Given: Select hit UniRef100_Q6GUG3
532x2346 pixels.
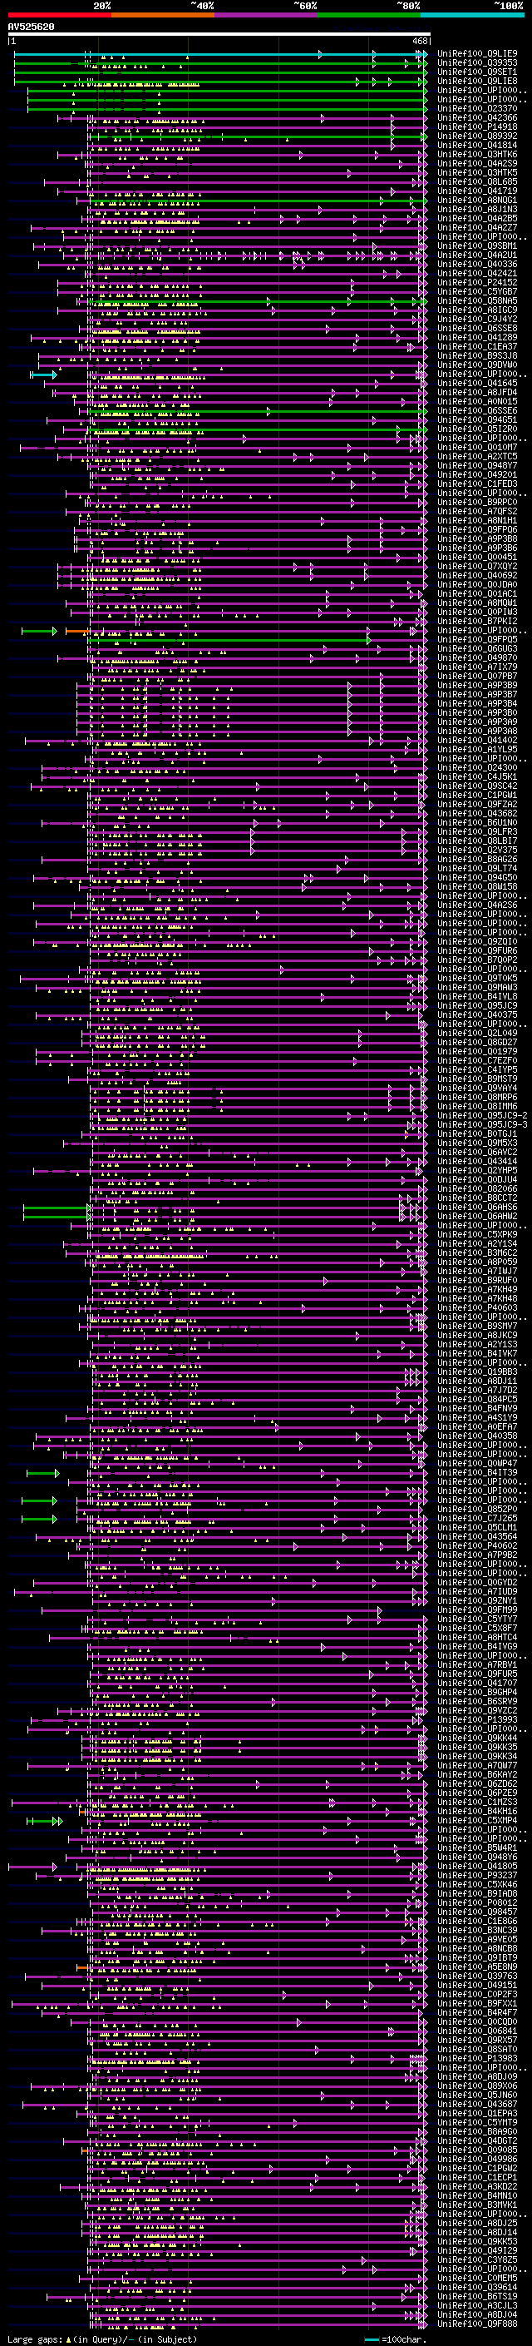Looking at the screenshot, I should point(477,648).
